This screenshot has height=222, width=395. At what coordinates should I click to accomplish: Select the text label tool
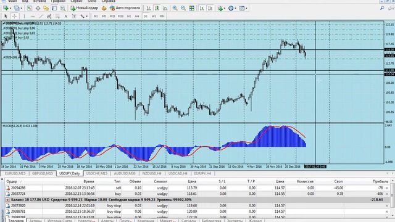click(74, 16)
